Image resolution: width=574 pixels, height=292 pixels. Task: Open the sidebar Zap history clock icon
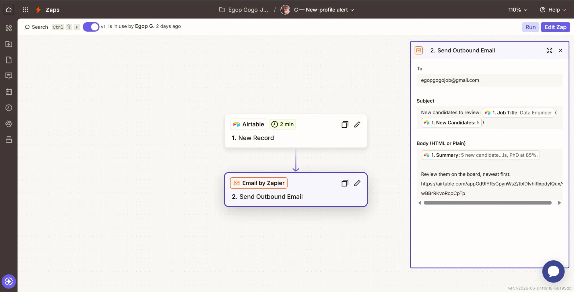pos(9,108)
